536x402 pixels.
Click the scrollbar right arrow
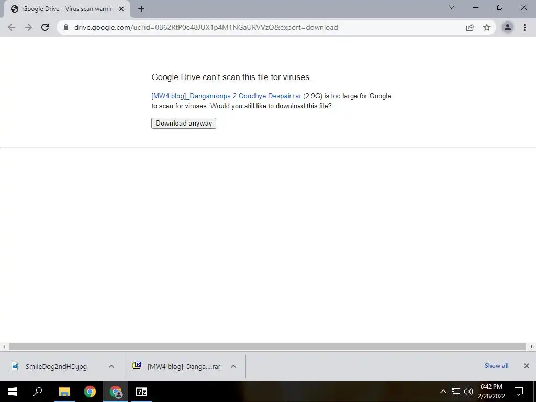(x=532, y=347)
